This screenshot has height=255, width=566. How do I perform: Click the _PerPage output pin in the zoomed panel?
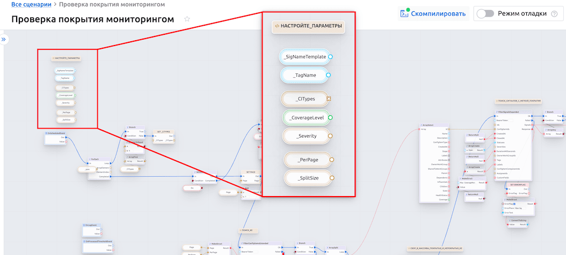332,160
